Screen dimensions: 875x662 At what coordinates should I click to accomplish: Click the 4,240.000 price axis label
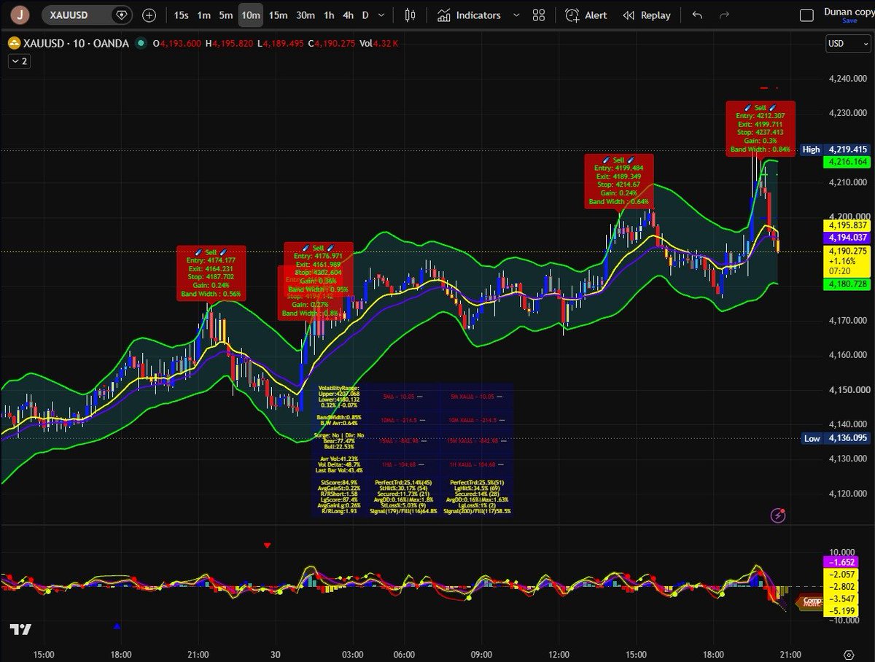coord(848,79)
